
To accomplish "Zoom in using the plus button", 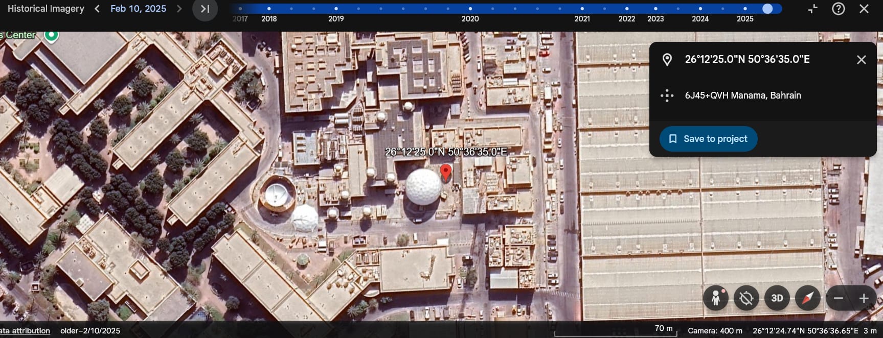I will [x=864, y=298].
